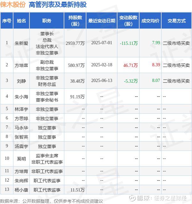192x204 pixels.
Task: Click the change value -5.32万
Action: (131, 81)
